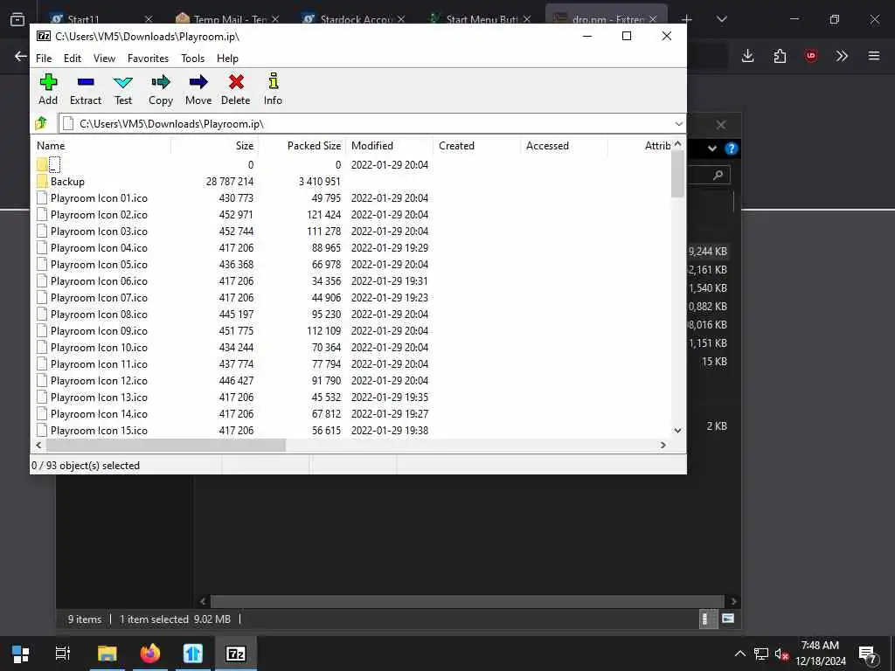The width and height of the screenshot is (895, 671).
Task: Select Playroom Icon 01.ico file icon
Action: coord(42,198)
